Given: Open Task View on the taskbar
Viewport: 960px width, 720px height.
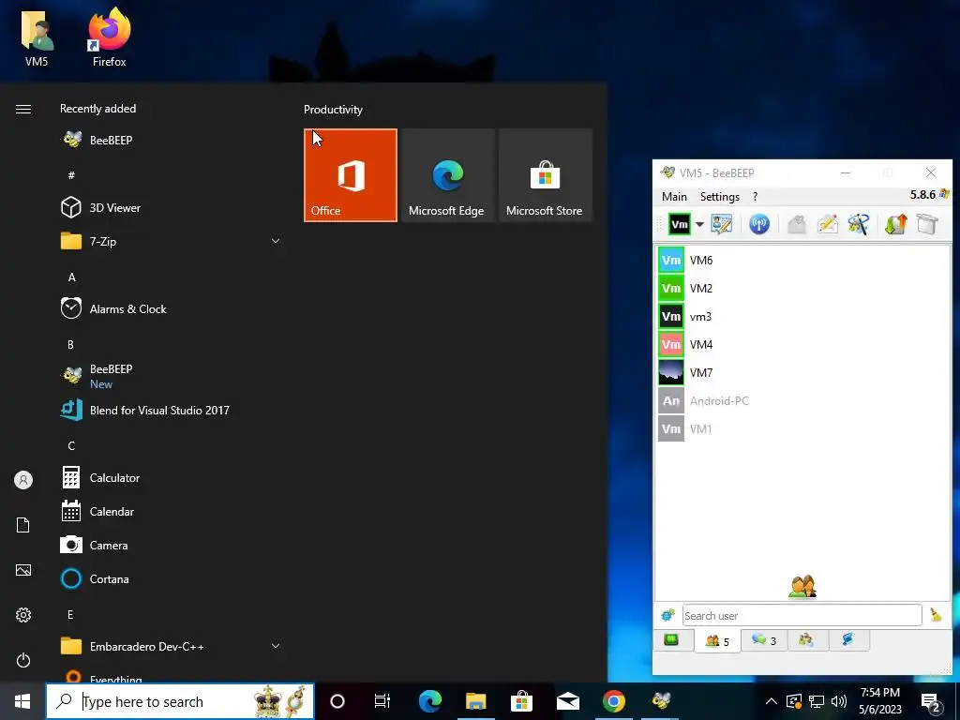Looking at the screenshot, I should [x=382, y=701].
